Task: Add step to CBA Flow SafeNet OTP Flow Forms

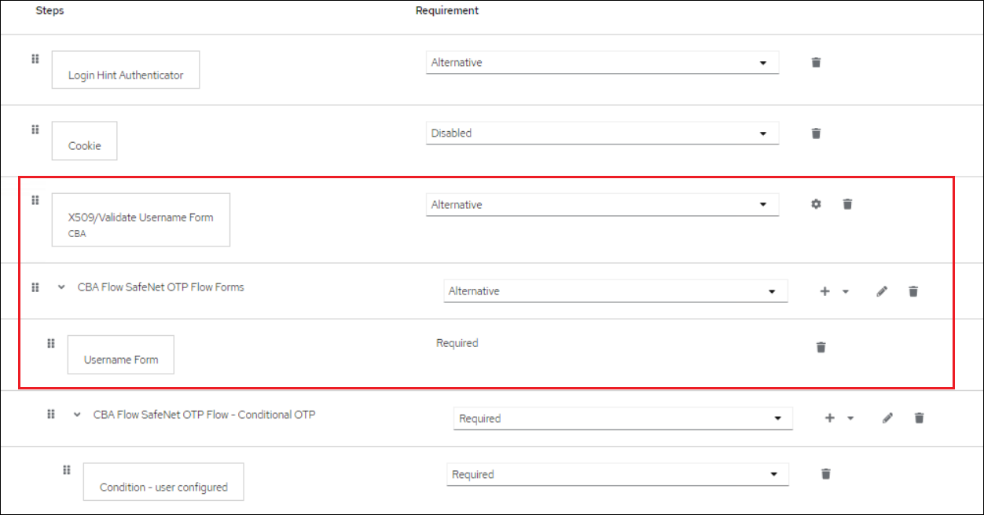Action: point(825,291)
